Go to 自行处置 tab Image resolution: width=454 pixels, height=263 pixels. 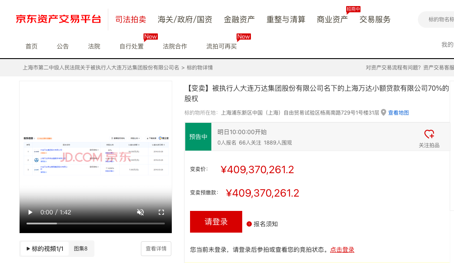pyautogui.click(x=132, y=46)
